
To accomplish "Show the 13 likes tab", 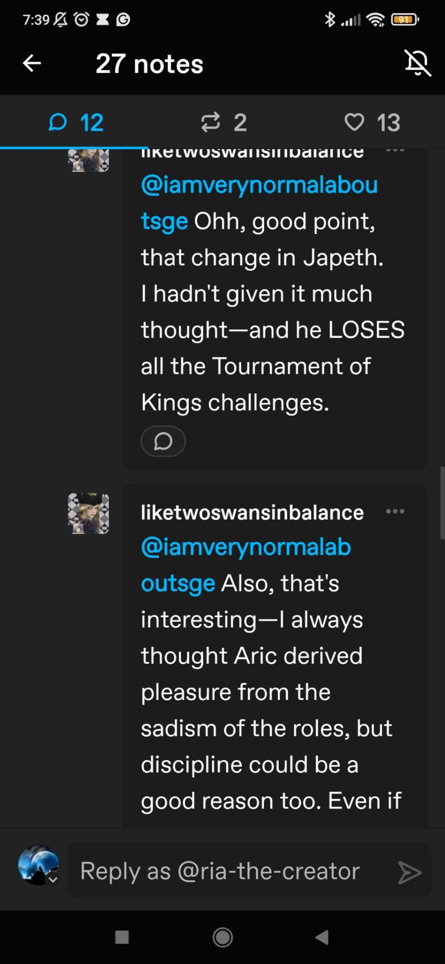I will point(372,123).
